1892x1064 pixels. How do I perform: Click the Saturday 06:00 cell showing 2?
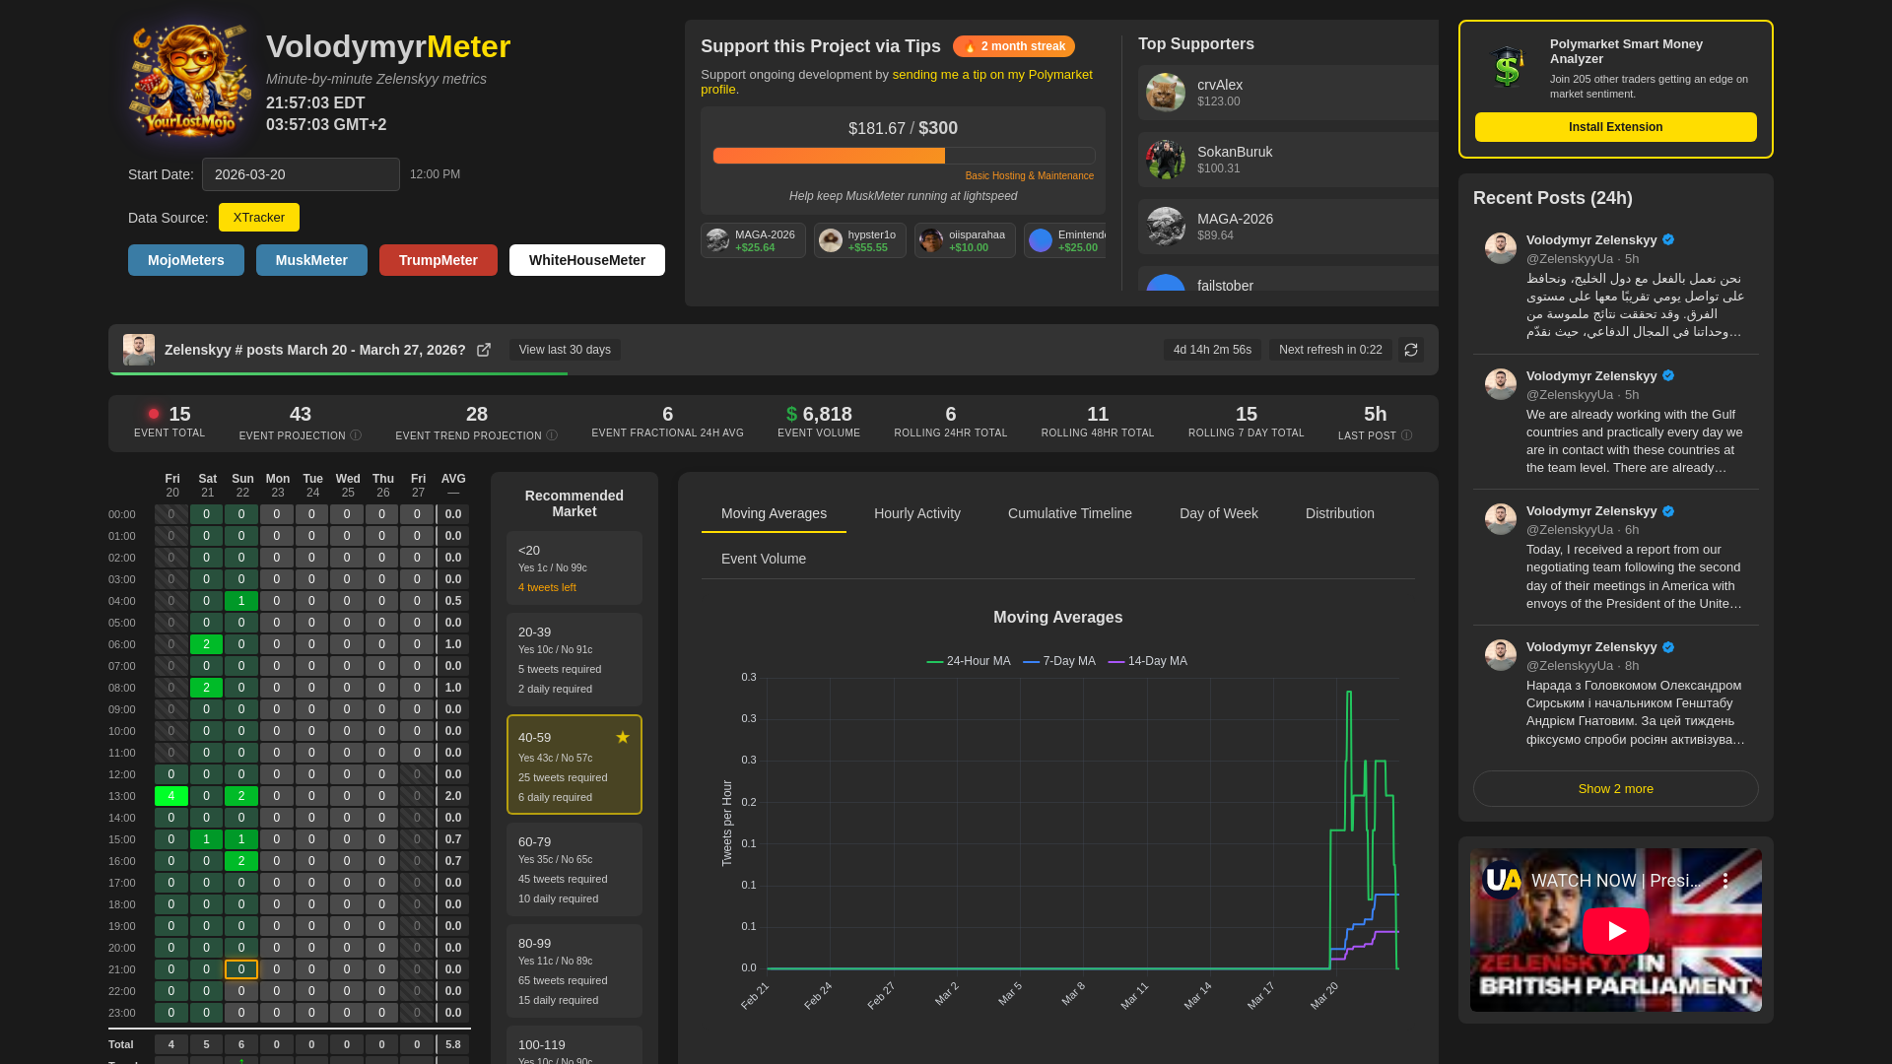point(206,644)
